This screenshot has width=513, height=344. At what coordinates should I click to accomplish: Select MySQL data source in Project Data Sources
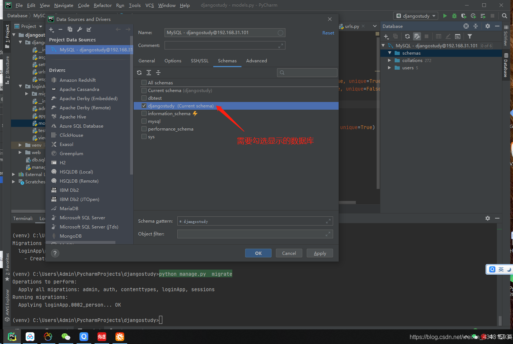click(90, 50)
